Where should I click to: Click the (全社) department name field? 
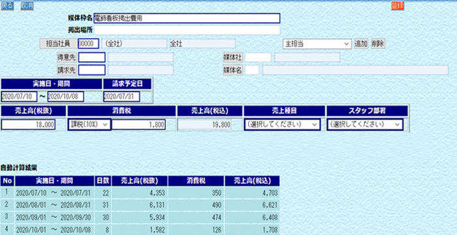[x=134, y=44]
